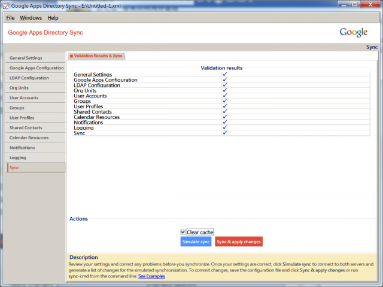
Task: Close the Directory Sync window
Action: click(370, 4)
